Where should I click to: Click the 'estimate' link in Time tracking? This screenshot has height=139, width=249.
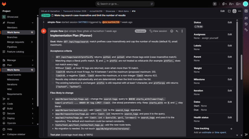pyautogui.click(x=207, y=132)
